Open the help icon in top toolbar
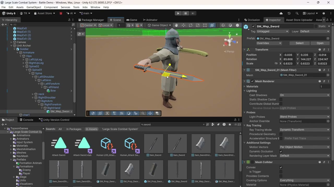 click(x=324, y=13)
